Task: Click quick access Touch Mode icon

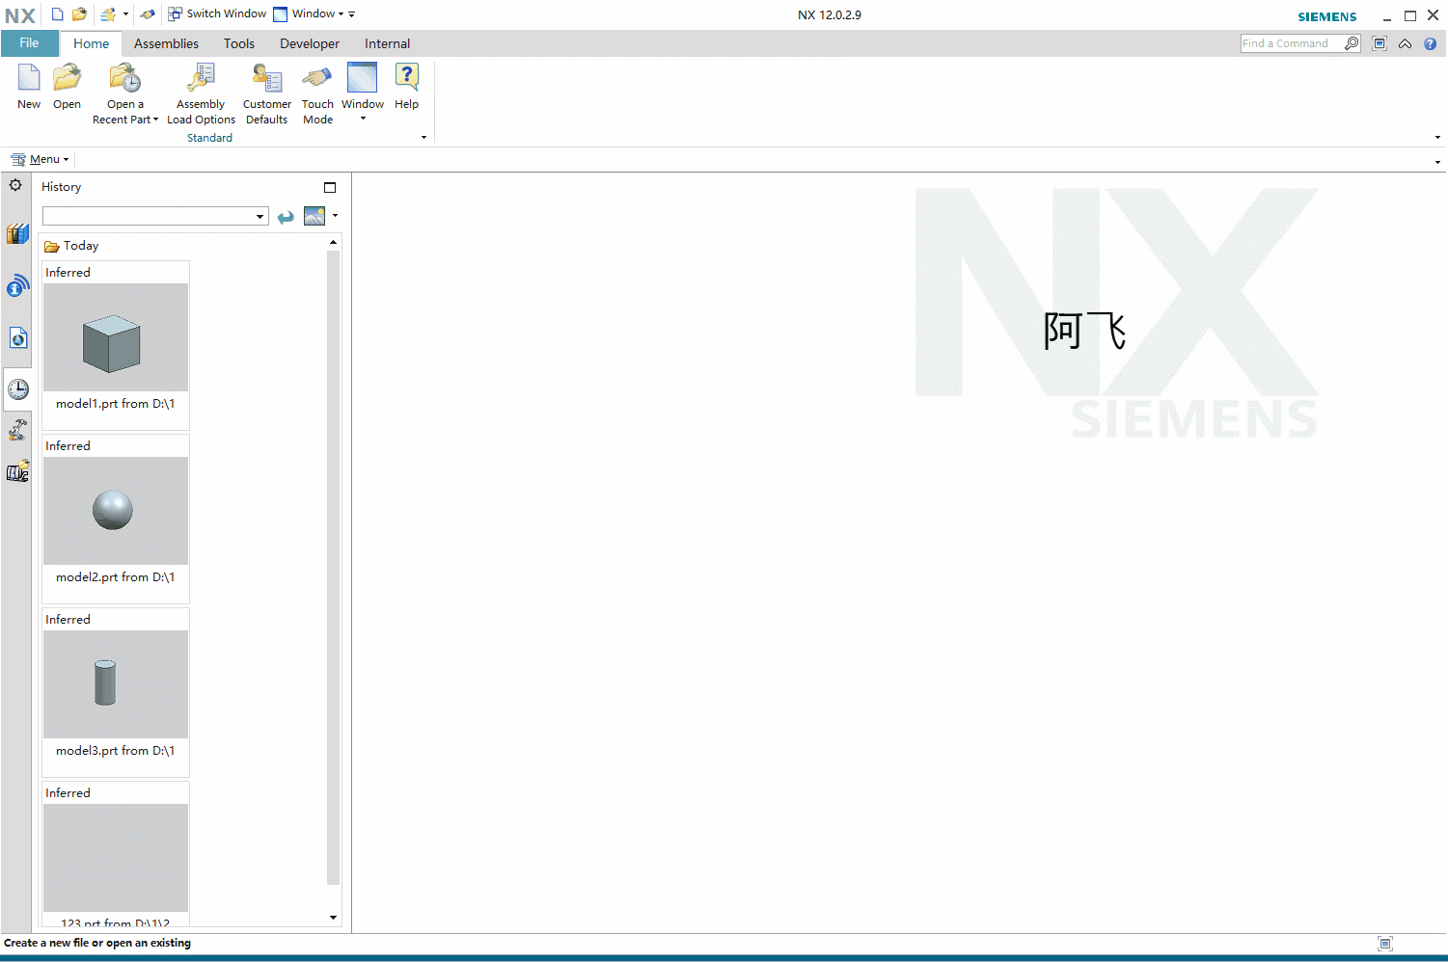Action: 148,13
